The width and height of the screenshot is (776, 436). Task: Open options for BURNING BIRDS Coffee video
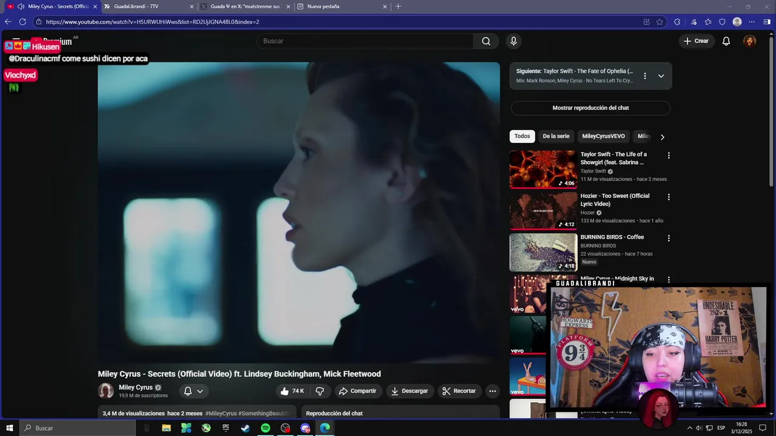(669, 238)
